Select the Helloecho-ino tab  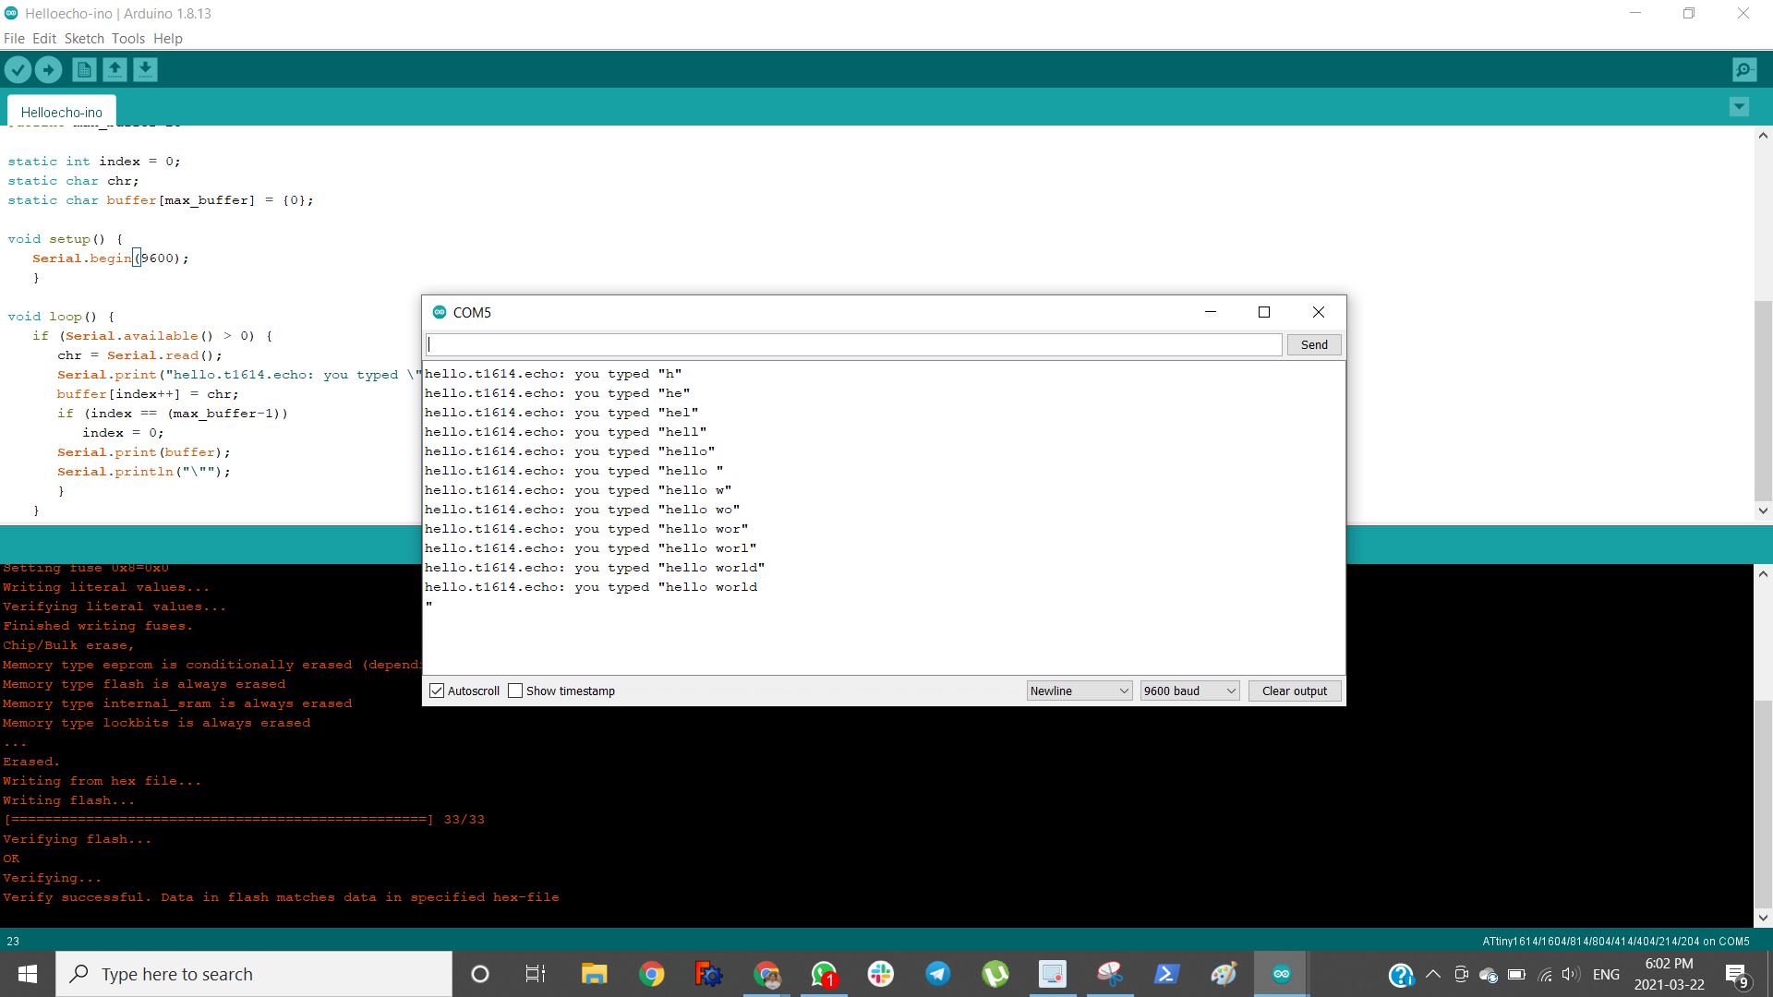coord(62,112)
